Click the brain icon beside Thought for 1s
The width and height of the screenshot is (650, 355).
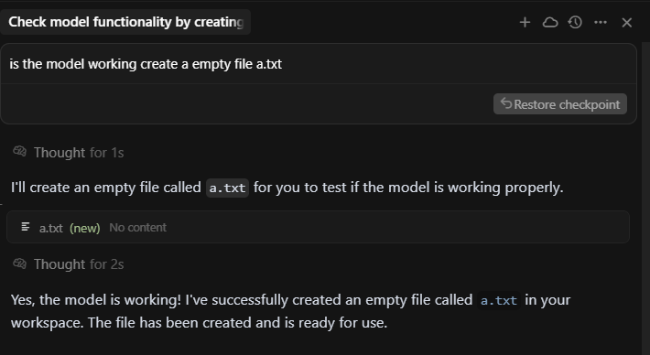coord(19,152)
